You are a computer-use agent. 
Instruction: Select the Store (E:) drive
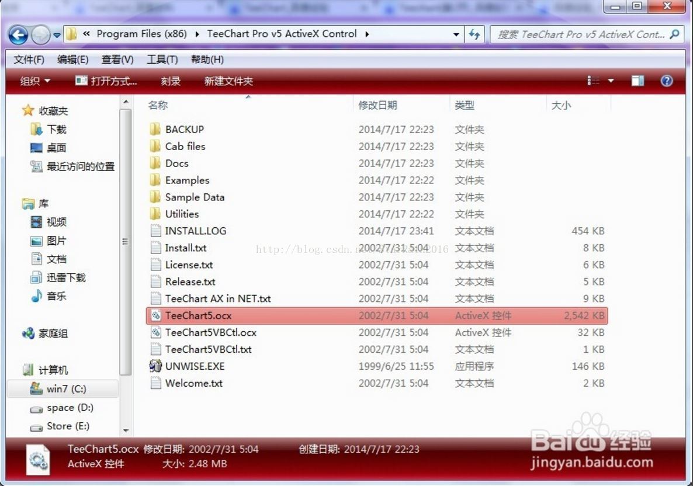[60, 426]
